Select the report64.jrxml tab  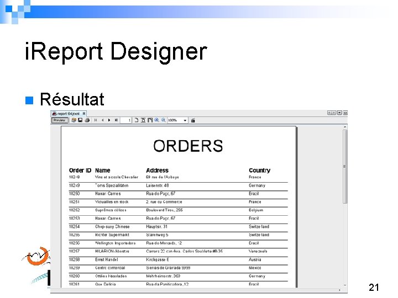click(68, 114)
